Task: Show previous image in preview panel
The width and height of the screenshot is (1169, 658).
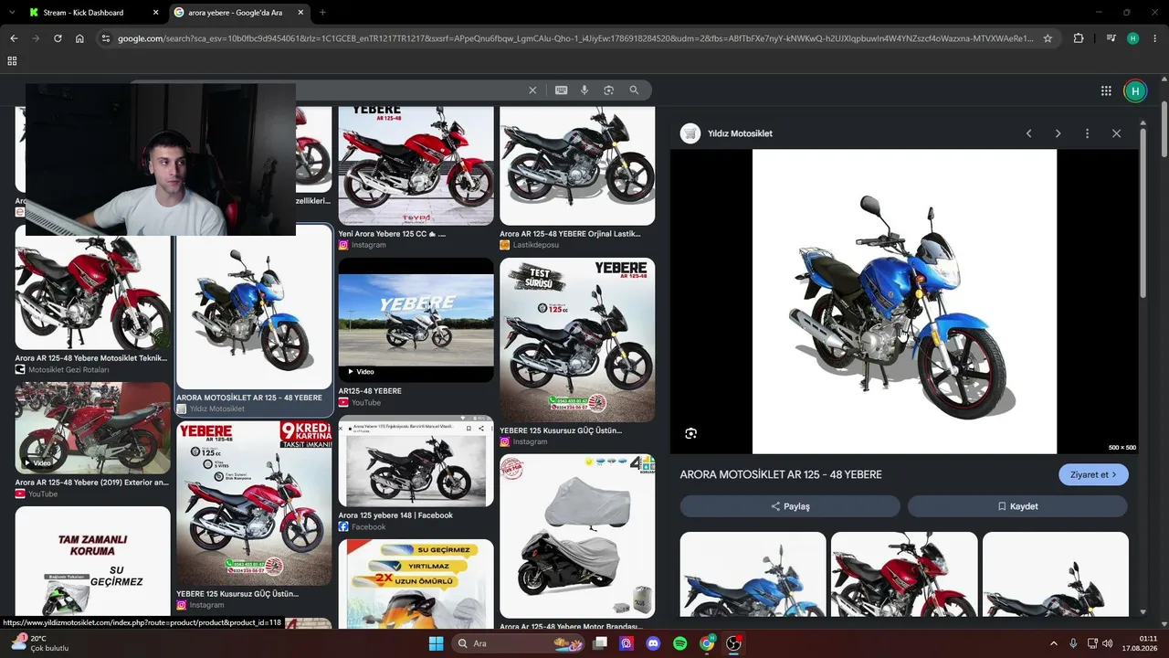Action: pos(1028,133)
